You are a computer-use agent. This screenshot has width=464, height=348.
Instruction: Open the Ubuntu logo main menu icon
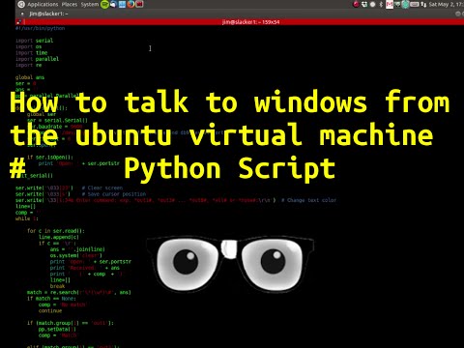21,4
